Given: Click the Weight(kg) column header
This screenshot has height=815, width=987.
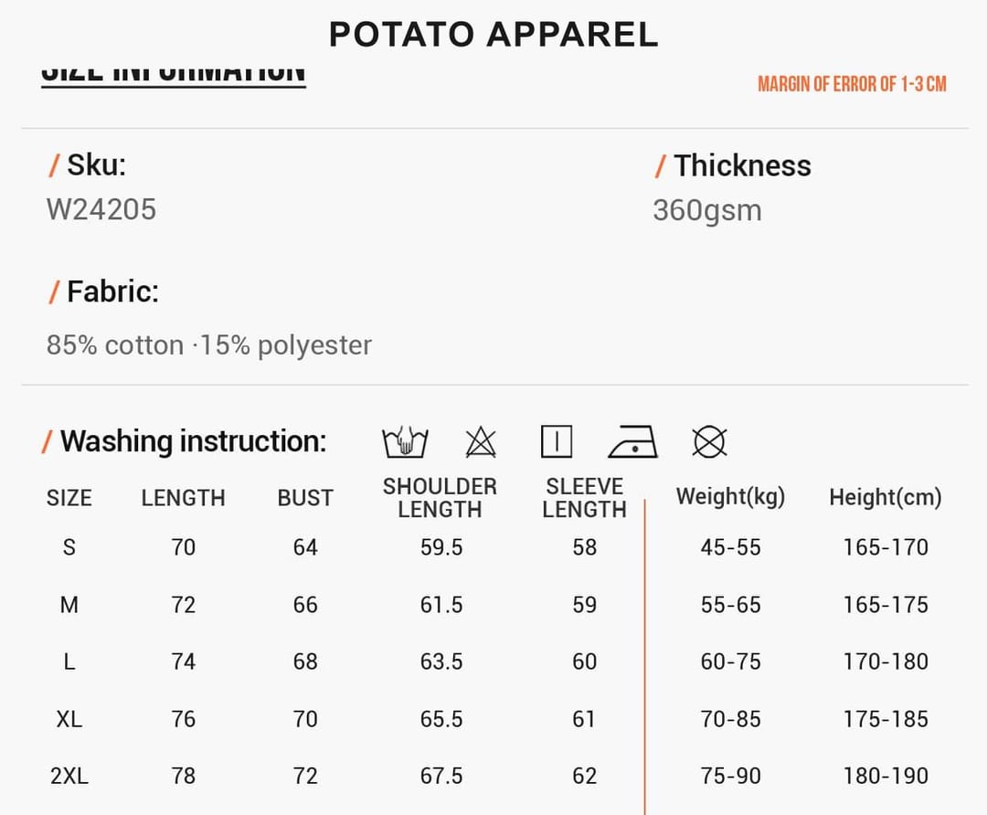Looking at the screenshot, I should (x=730, y=496).
